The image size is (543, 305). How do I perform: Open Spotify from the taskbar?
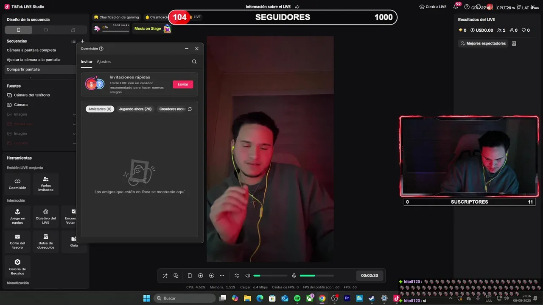(x=297, y=298)
